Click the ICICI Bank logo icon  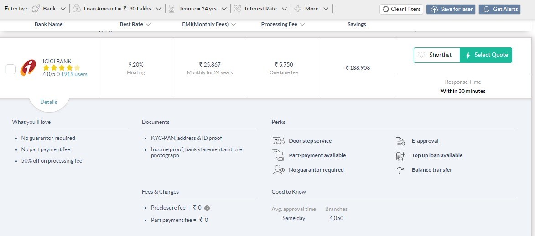point(28,68)
